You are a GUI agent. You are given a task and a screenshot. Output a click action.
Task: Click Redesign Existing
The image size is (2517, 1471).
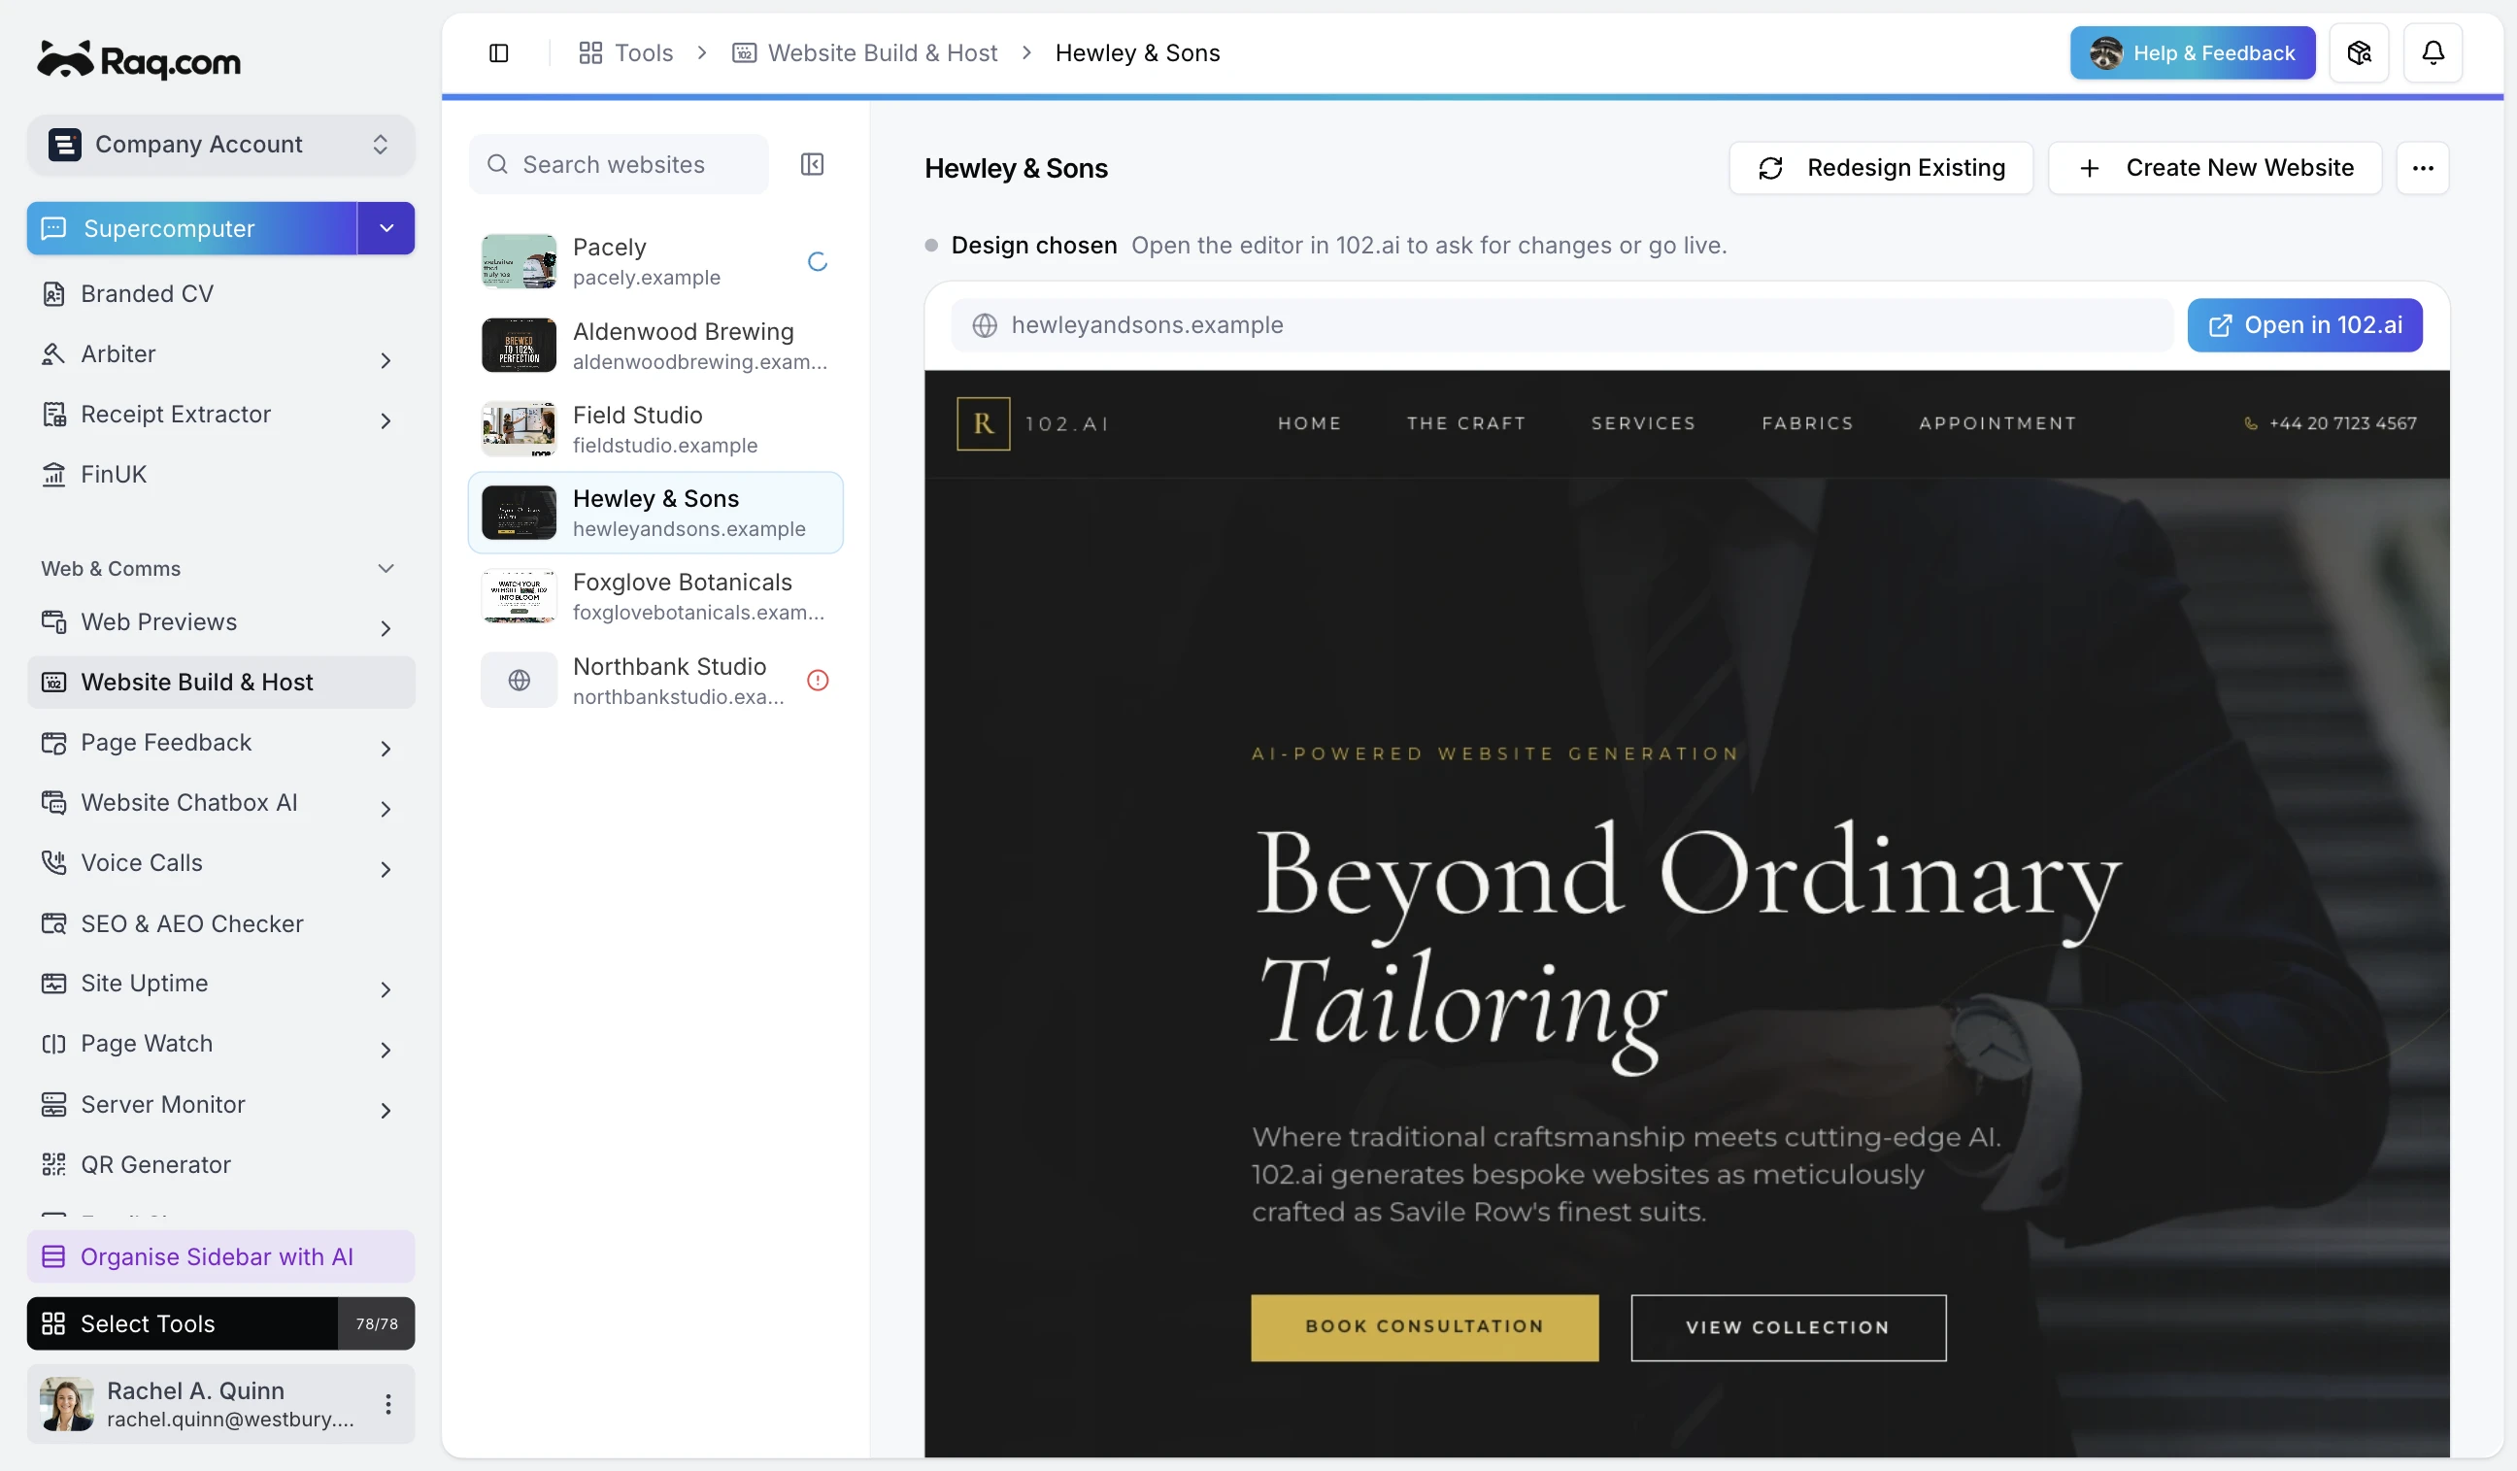[1881, 168]
